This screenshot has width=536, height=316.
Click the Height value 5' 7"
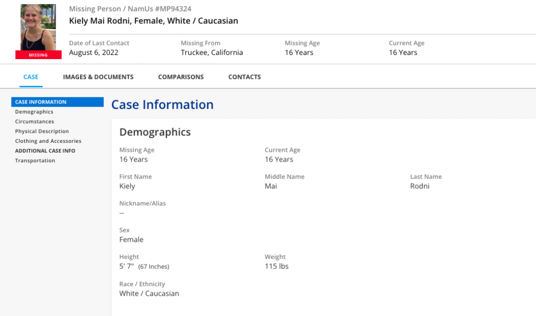[127, 266]
